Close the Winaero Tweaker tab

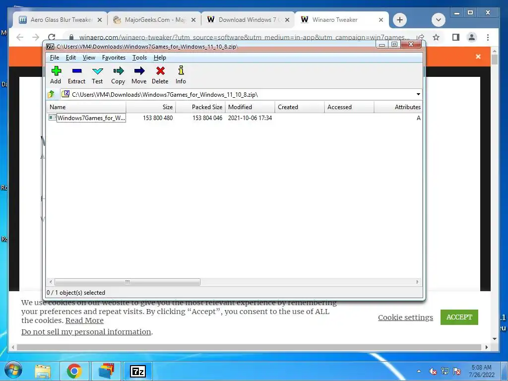(x=381, y=20)
